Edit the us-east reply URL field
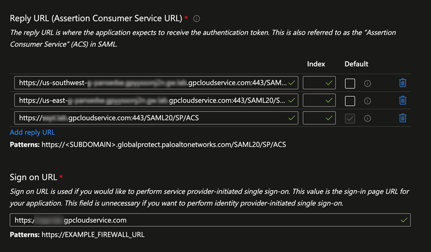The height and width of the screenshot is (252, 431). (x=152, y=100)
